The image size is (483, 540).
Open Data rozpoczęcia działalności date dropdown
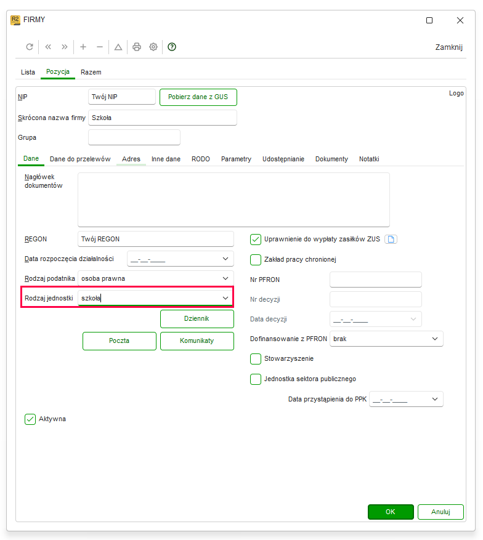coord(225,259)
